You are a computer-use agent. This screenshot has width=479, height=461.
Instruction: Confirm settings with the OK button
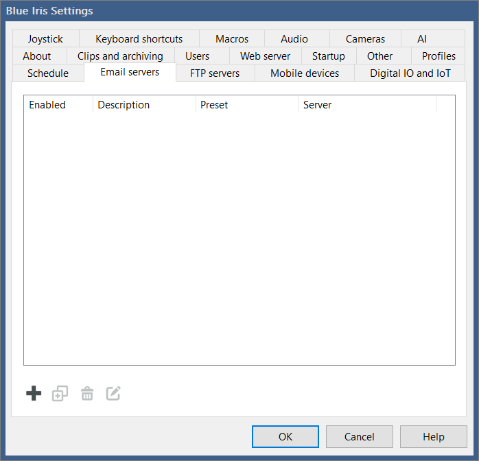pos(285,436)
